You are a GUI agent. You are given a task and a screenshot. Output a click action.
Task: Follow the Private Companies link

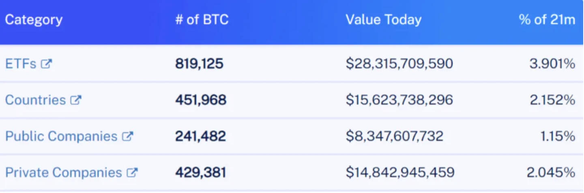pos(63,173)
